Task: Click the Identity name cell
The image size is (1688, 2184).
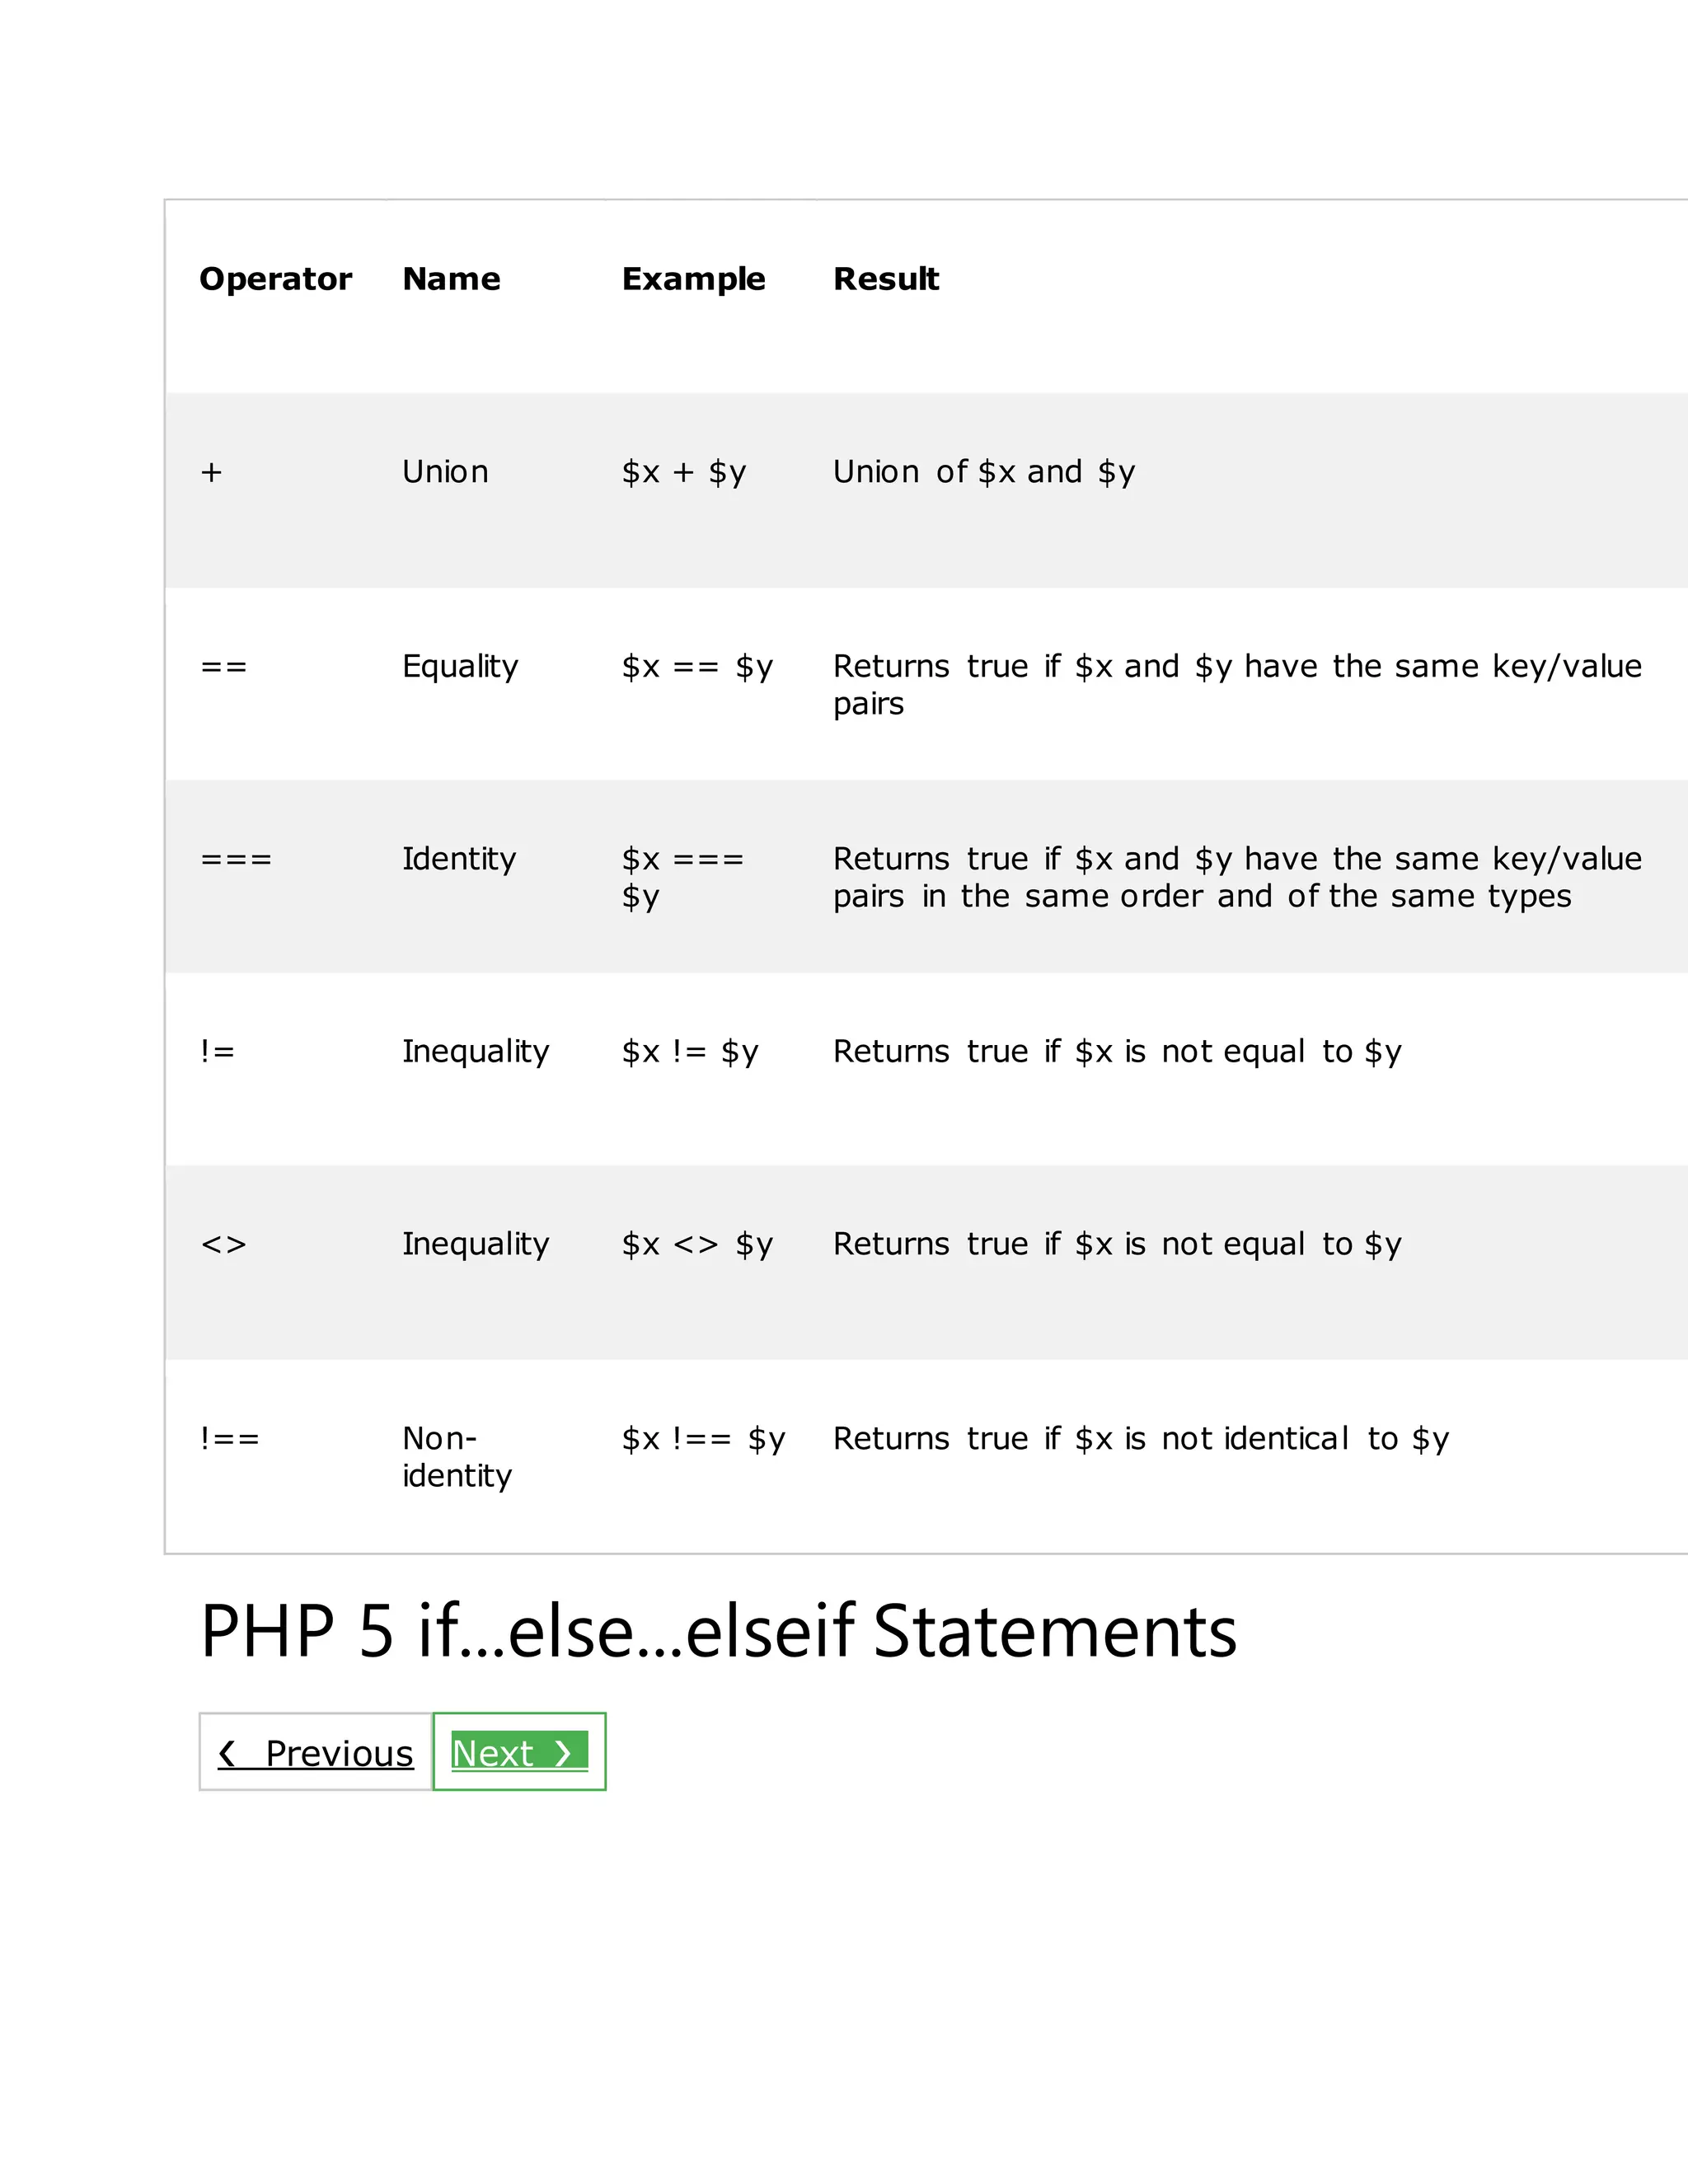Action: [459, 859]
